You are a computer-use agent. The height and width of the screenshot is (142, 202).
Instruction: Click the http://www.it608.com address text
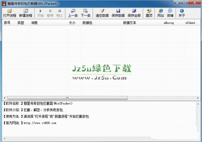[x=40, y=123]
